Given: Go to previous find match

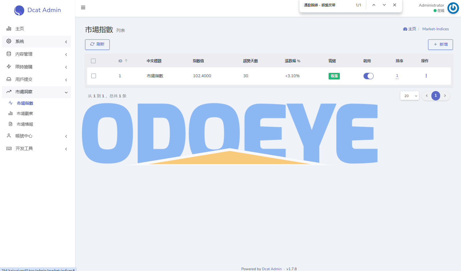Looking at the screenshot, I should coord(374,5).
